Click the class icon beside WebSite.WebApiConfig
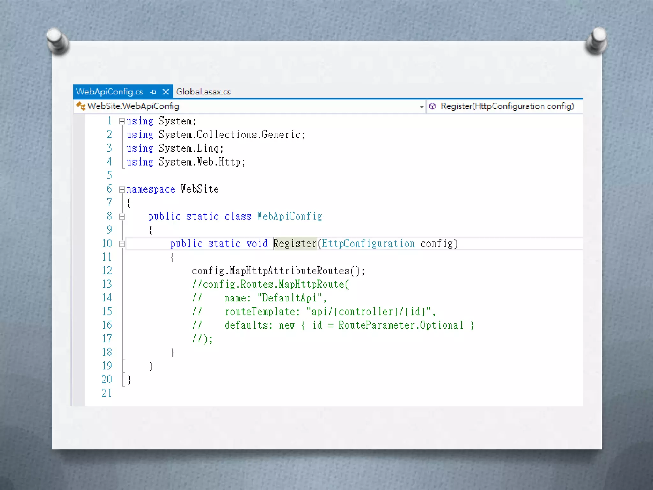Screen dimensions: 653x490 click(x=81, y=106)
